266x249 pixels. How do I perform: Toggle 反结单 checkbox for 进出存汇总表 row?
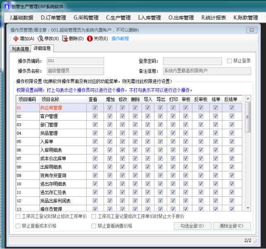(232, 192)
